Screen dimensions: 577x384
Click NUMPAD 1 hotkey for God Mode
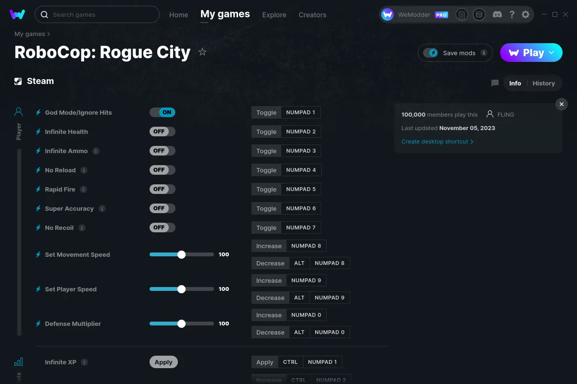(301, 112)
